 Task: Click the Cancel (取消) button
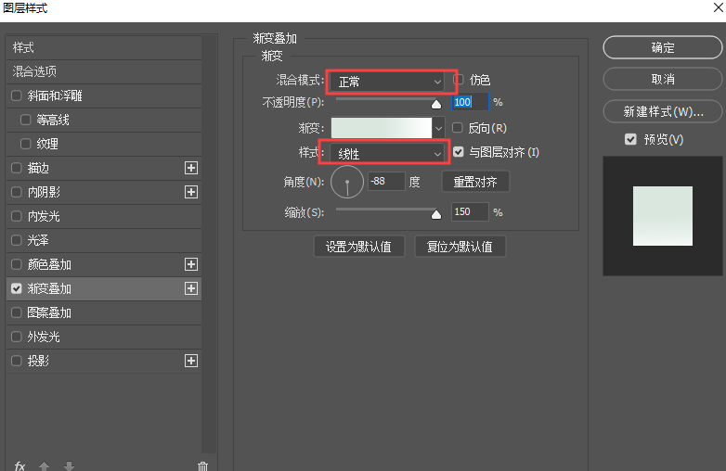[x=663, y=79]
